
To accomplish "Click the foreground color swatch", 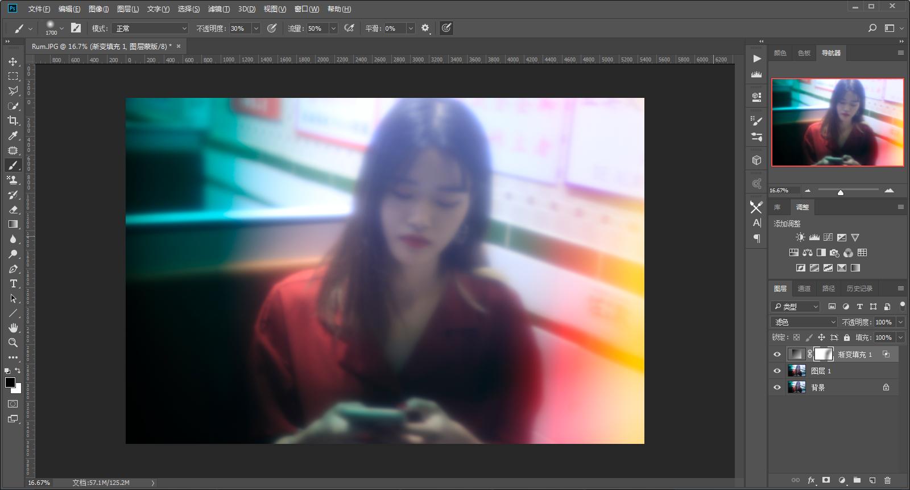I will pyautogui.click(x=10, y=382).
